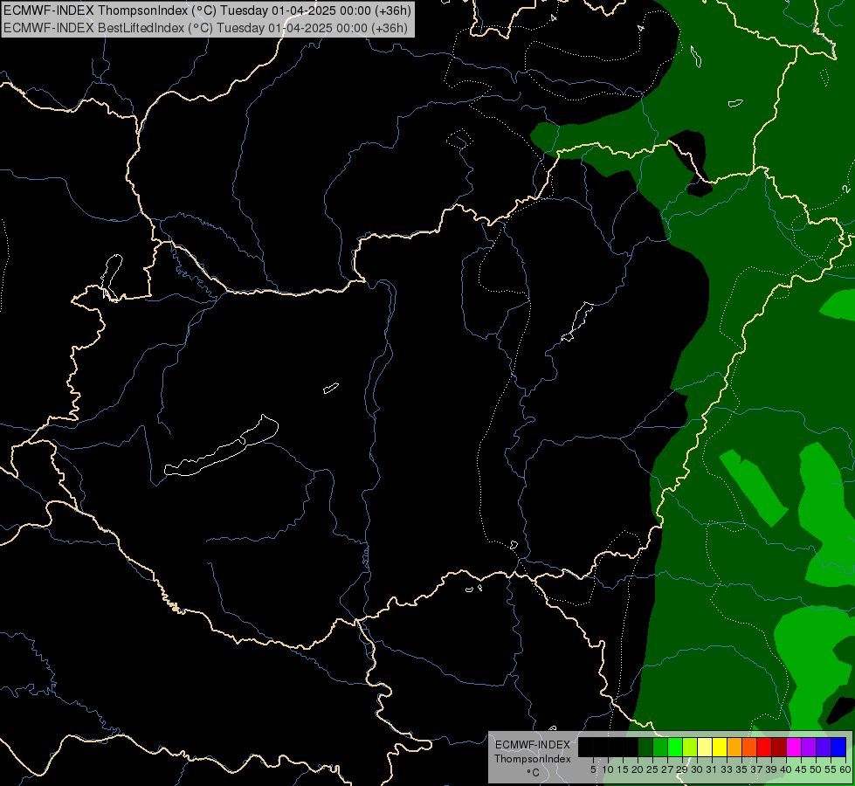Click the legend scale label 31
The width and height of the screenshot is (855, 786).
pos(712,769)
